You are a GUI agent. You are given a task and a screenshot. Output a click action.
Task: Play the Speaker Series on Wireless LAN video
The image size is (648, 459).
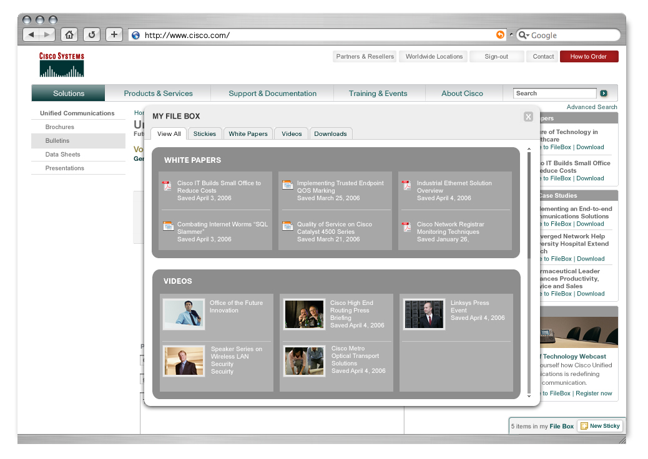184,360
